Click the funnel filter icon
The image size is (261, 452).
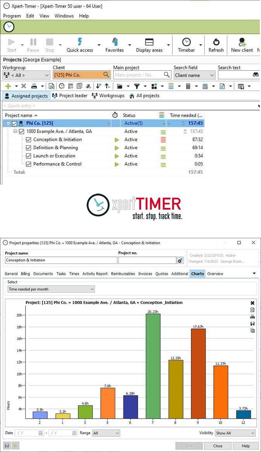[x=137, y=86]
